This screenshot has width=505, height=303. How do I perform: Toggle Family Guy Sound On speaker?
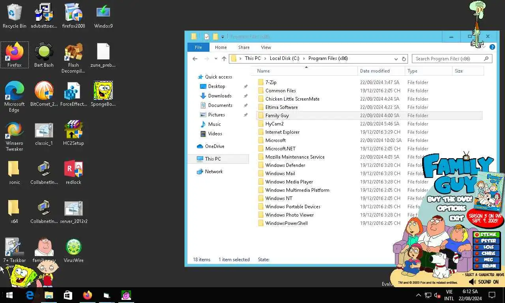(472, 282)
